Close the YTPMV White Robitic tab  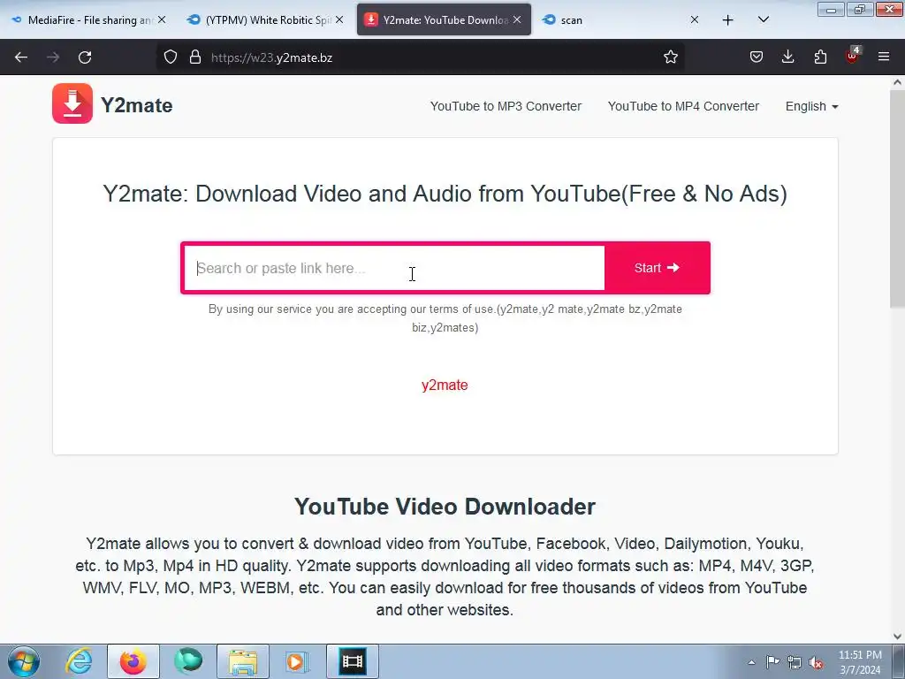point(339,19)
